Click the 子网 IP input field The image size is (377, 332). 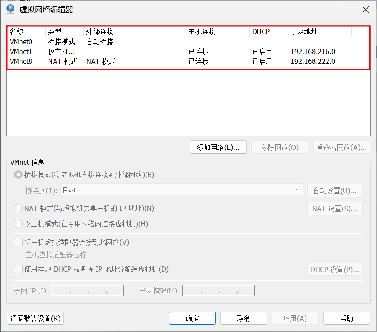point(88,291)
